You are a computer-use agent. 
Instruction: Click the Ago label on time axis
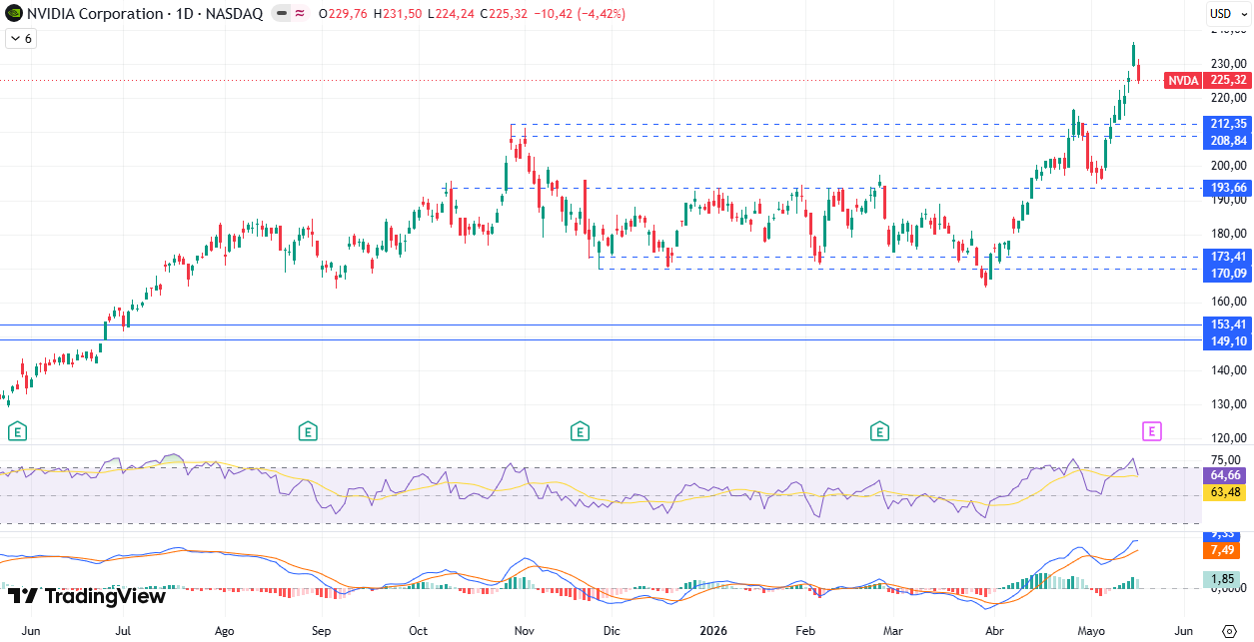click(x=225, y=631)
